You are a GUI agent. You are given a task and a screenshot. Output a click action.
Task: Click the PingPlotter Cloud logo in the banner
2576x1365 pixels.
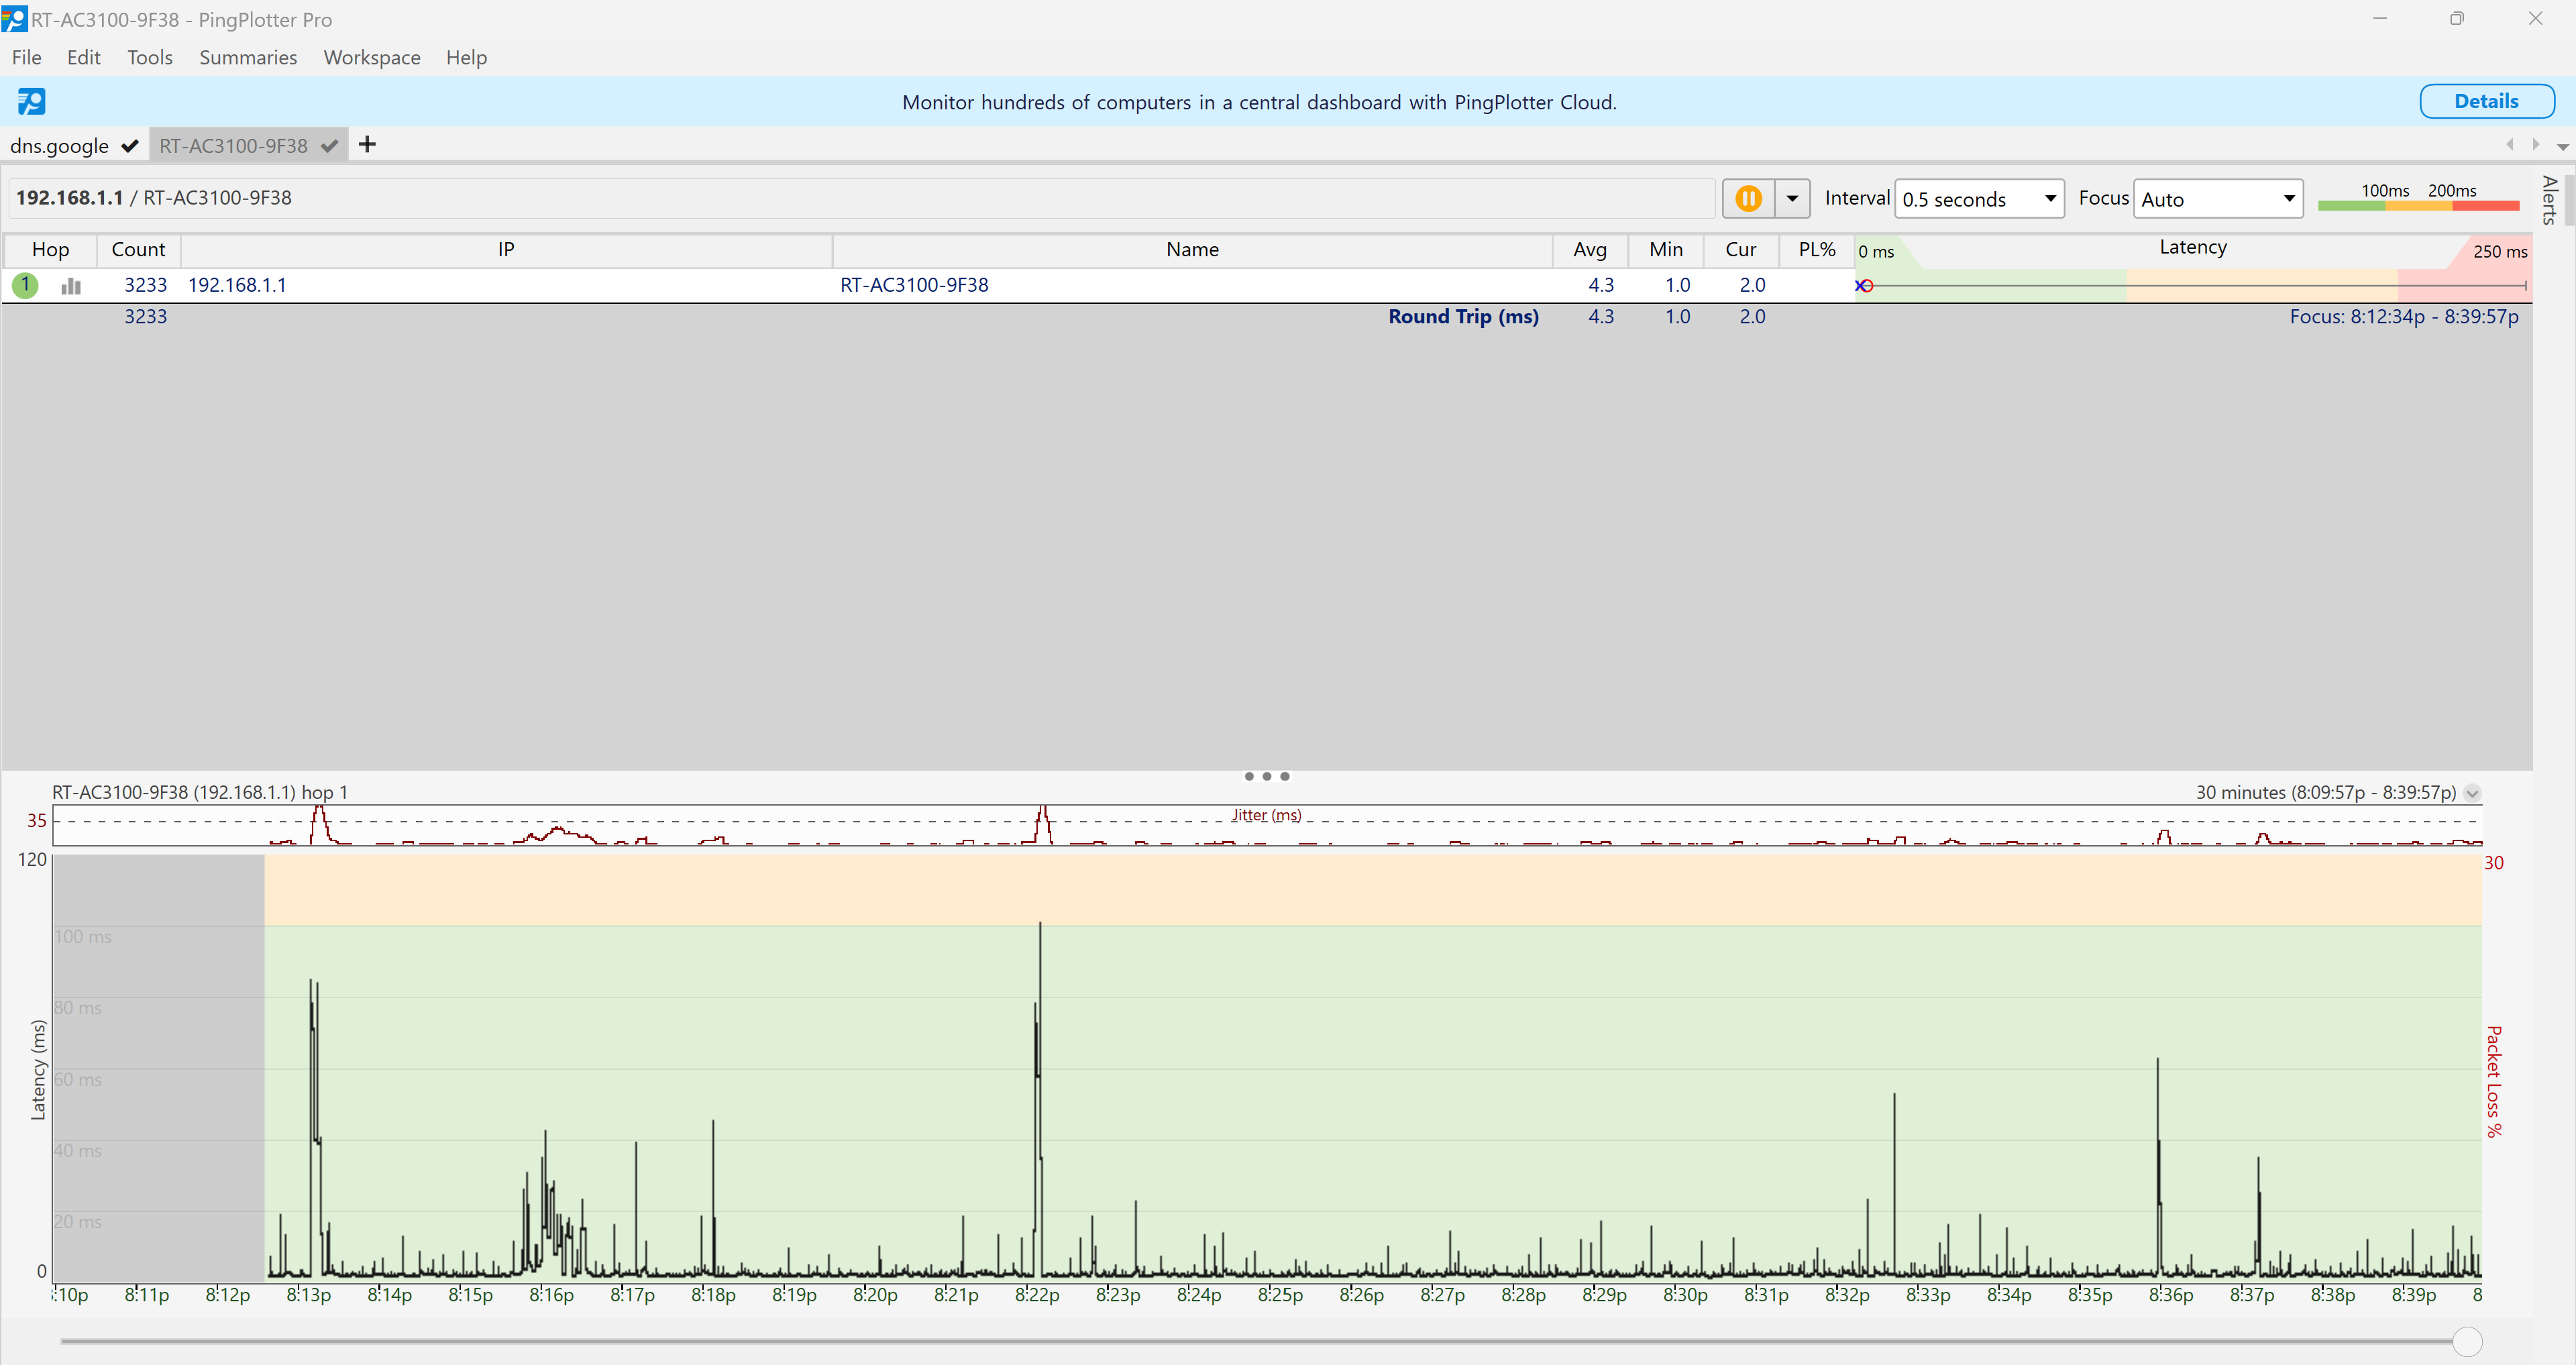(x=31, y=101)
